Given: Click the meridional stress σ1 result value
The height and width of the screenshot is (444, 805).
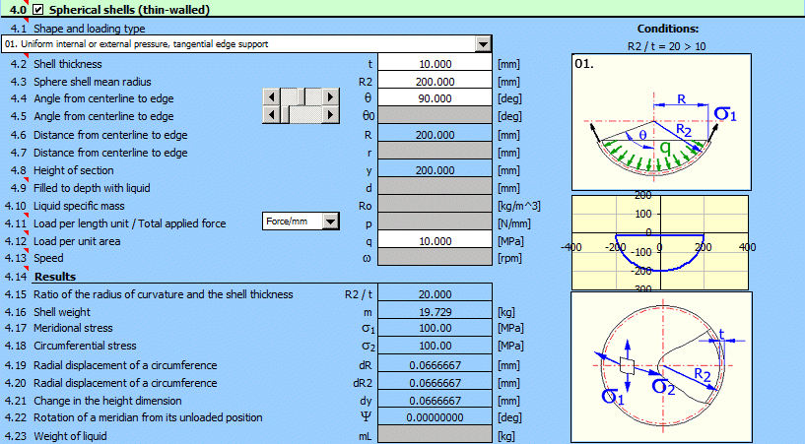Looking at the screenshot, I should (435, 328).
